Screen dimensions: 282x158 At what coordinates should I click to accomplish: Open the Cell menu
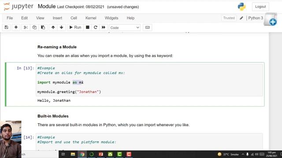(x=74, y=18)
